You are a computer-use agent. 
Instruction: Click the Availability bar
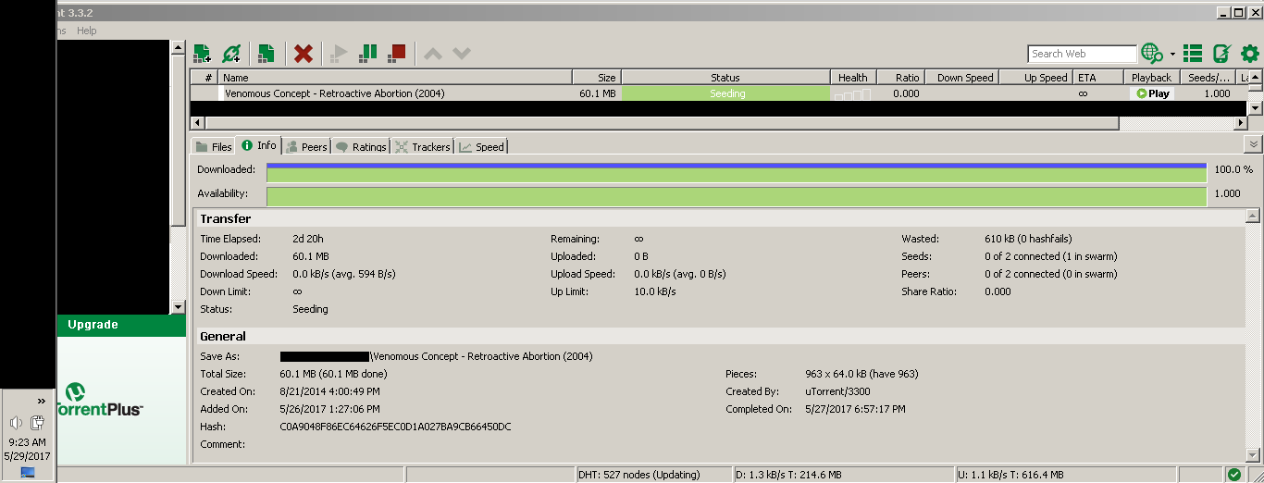[737, 196]
